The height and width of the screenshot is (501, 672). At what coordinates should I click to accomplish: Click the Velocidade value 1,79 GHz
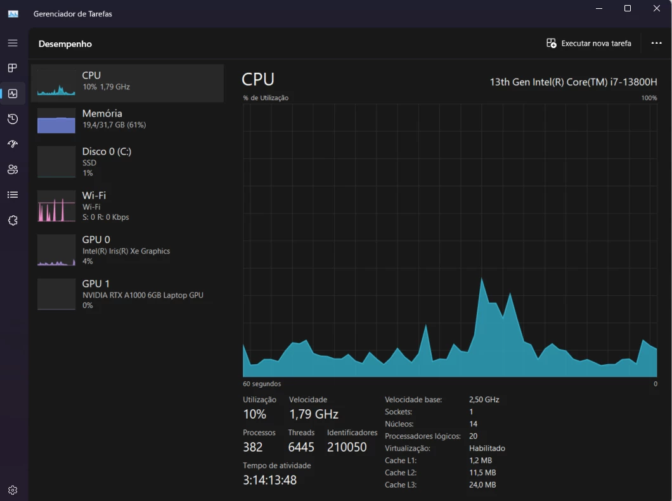pyautogui.click(x=314, y=414)
